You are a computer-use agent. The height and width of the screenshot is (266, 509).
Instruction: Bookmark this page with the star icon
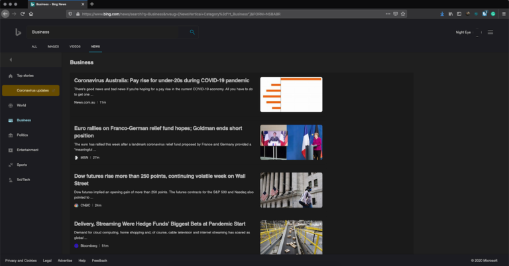pos(403,14)
